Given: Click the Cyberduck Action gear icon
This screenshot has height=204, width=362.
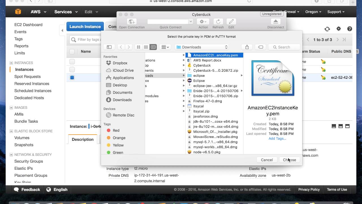Looking at the screenshot, I should [x=203, y=22].
